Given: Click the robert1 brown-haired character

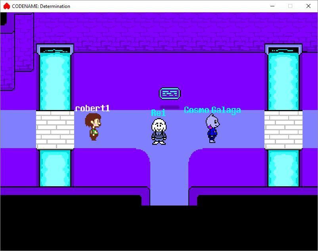Looking at the screenshot, I should (93, 127).
